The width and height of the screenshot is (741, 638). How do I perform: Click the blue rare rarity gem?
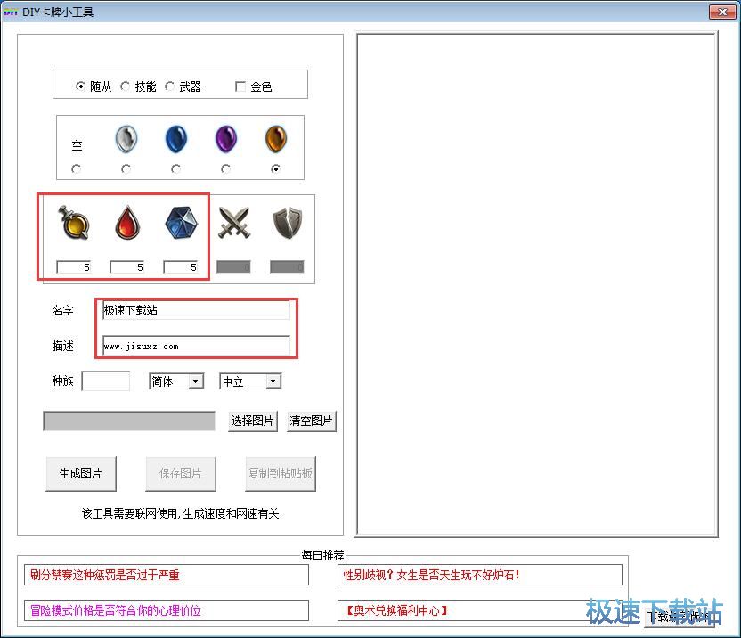175,139
